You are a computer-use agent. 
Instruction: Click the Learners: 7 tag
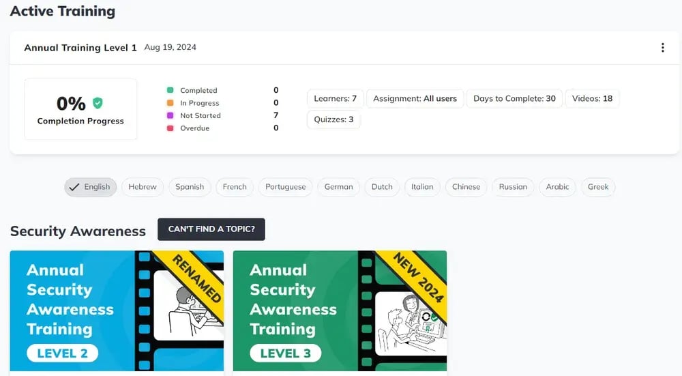[335, 98]
